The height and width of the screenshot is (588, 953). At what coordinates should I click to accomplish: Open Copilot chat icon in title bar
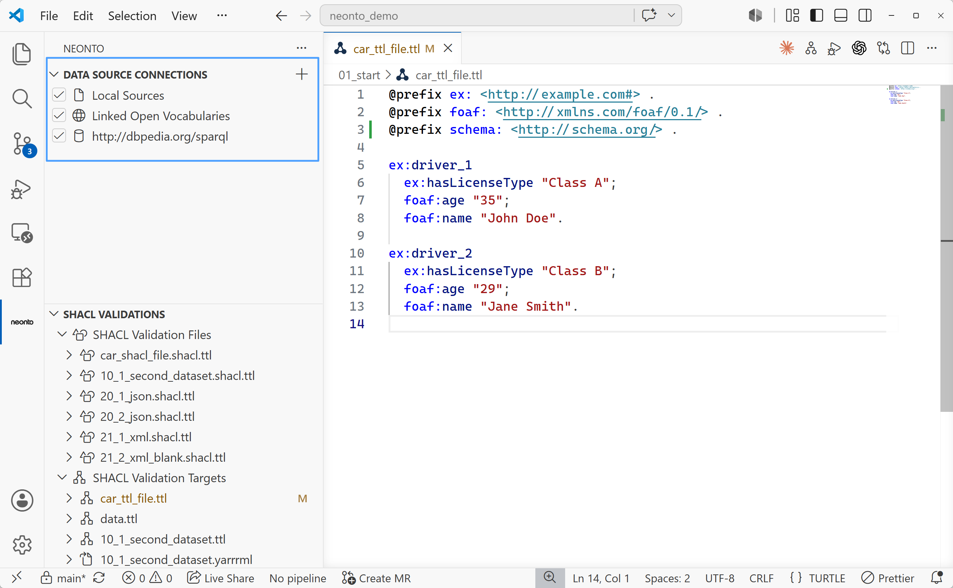tap(649, 15)
